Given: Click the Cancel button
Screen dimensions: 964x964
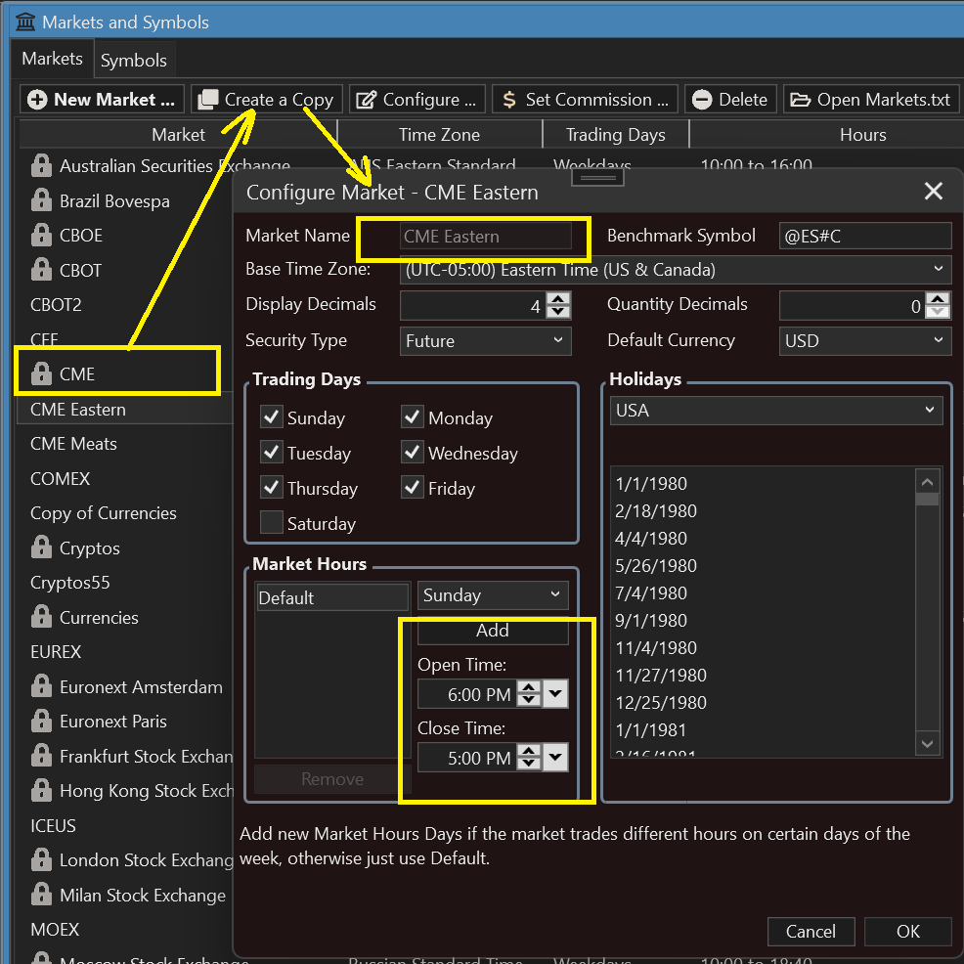Looking at the screenshot, I should coord(811,932).
